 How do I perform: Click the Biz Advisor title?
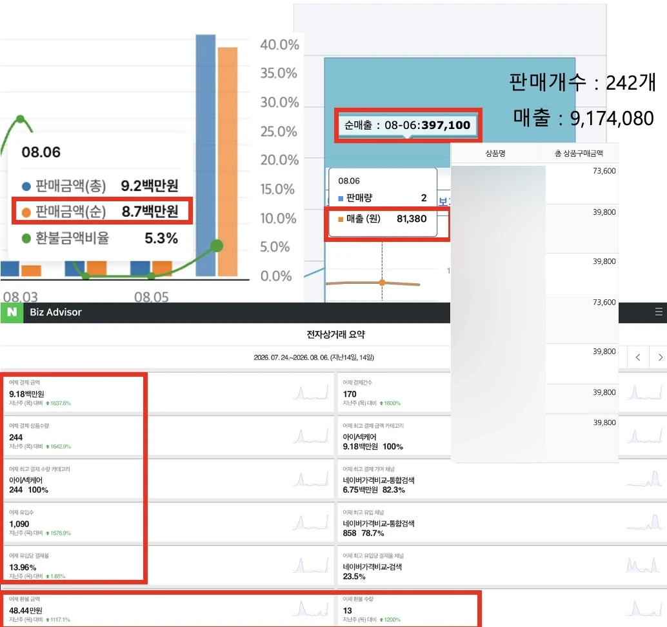point(55,312)
